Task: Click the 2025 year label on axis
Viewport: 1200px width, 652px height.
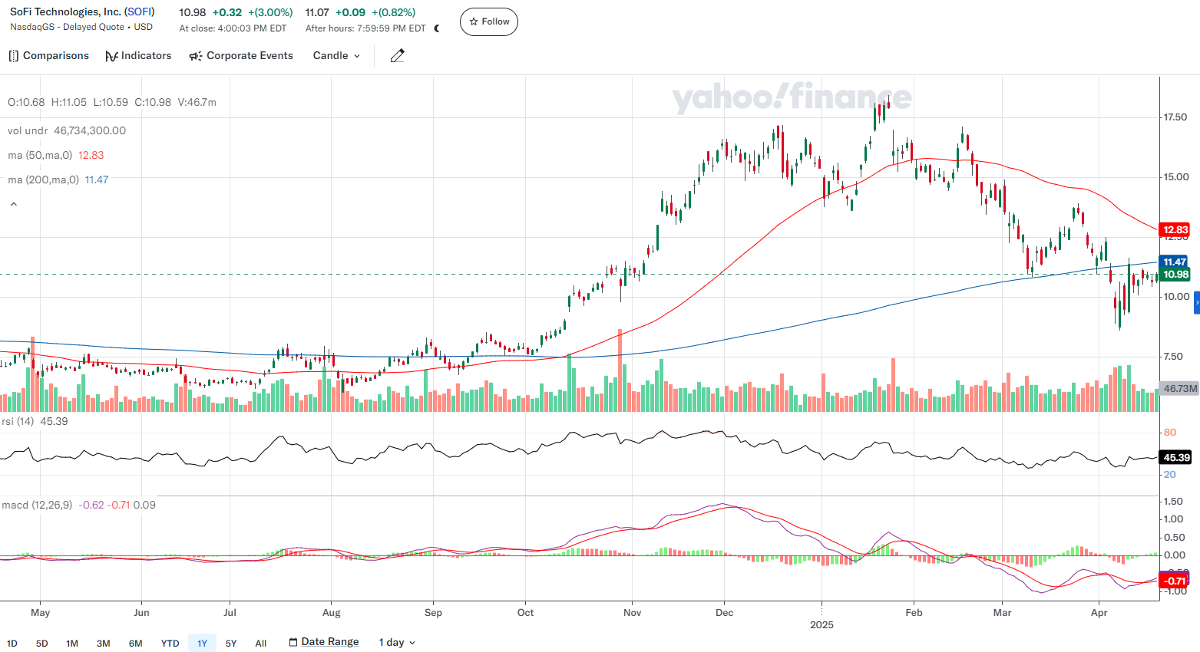Action: [x=821, y=624]
